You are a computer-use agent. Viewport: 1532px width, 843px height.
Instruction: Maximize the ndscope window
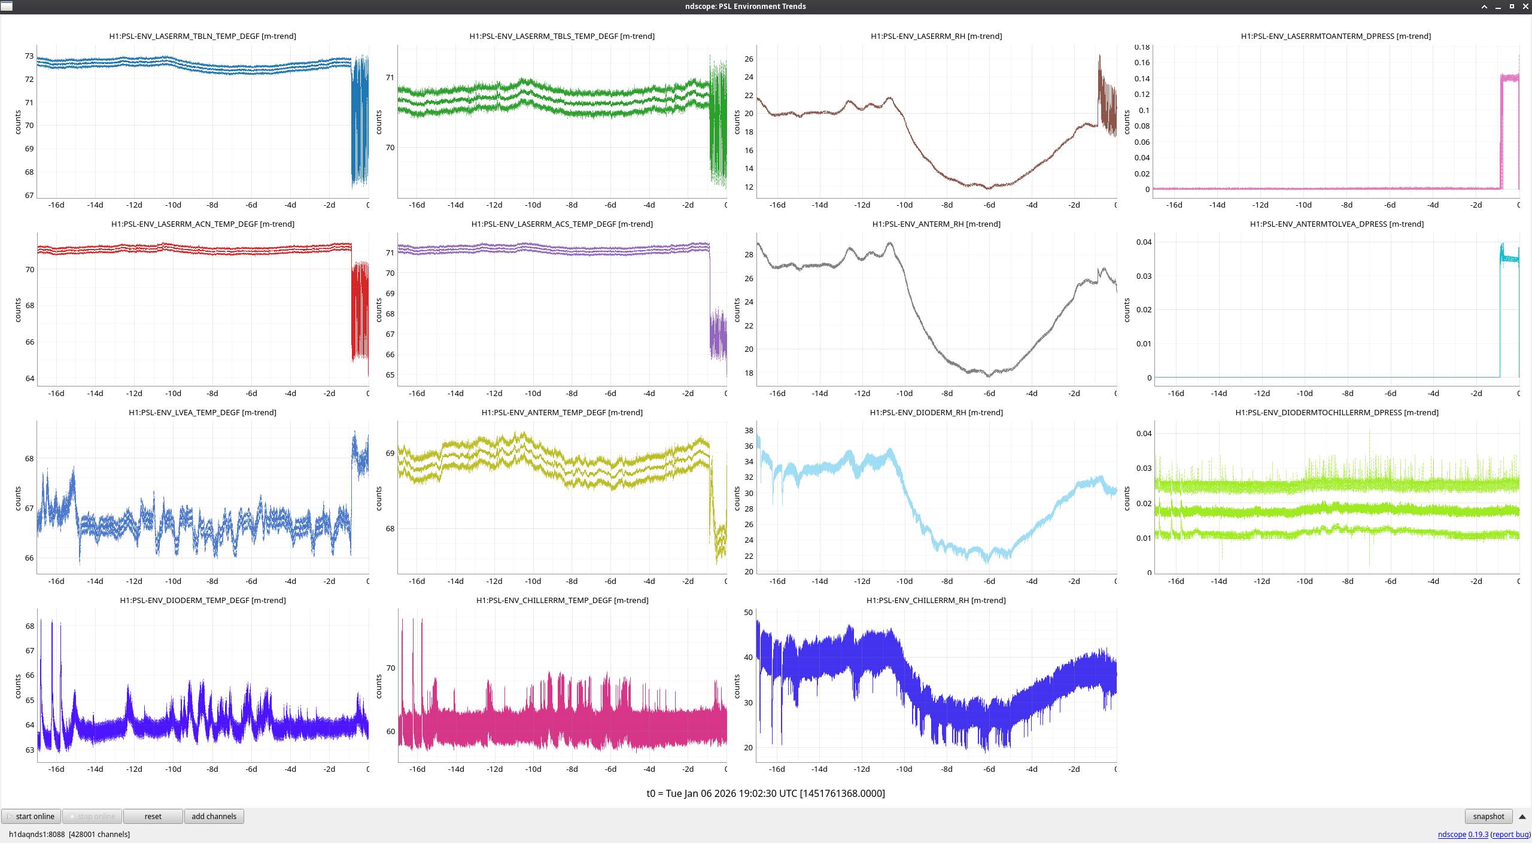(1512, 7)
